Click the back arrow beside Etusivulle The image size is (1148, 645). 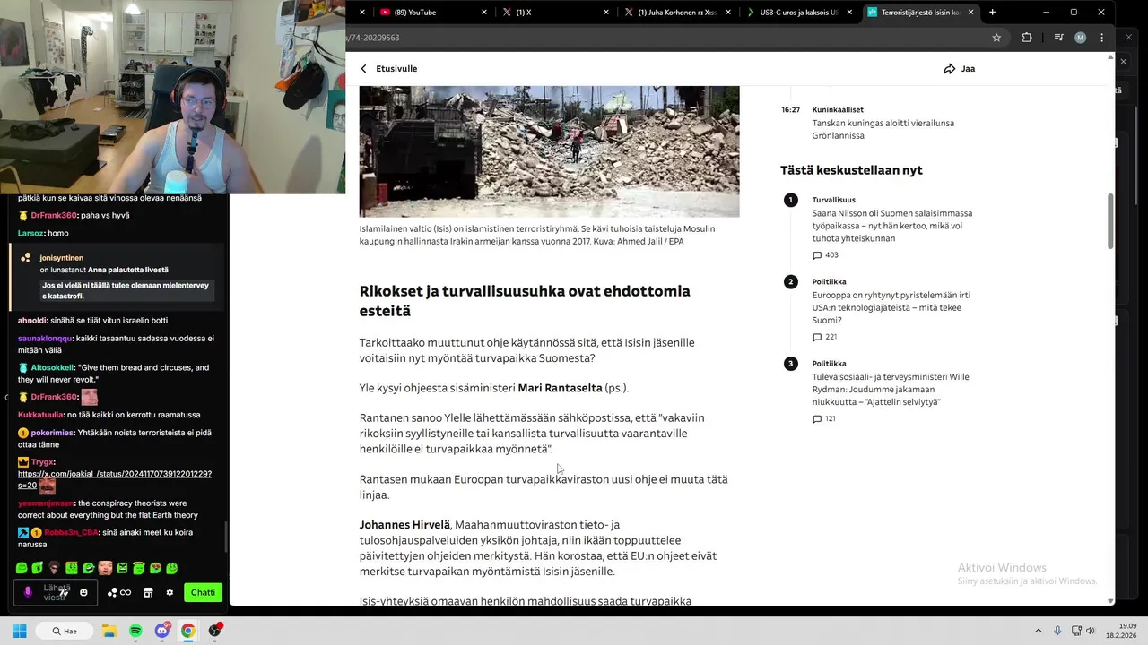(363, 69)
